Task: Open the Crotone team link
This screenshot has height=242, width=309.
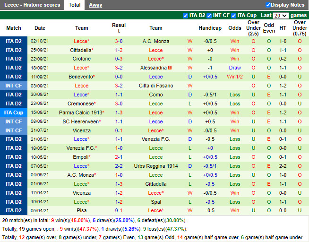Action: (x=81, y=59)
